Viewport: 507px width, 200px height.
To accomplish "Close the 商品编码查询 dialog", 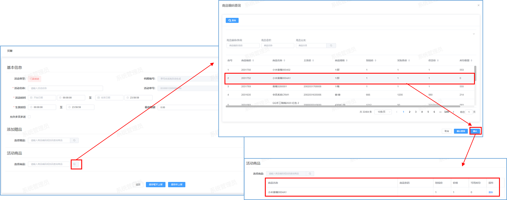I will 479,5.
